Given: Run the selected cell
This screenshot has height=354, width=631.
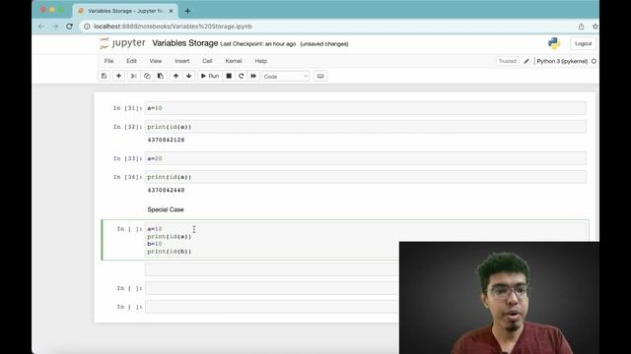Looking at the screenshot, I should [210, 76].
